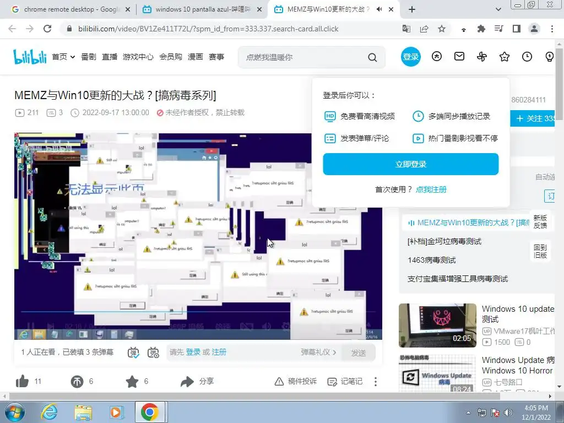The width and height of the screenshot is (564, 423).
Task: Open Chrome extensions puzzle icon
Action: tap(481, 29)
